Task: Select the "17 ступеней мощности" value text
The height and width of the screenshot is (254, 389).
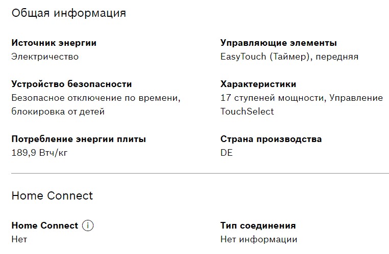Action: [270, 98]
